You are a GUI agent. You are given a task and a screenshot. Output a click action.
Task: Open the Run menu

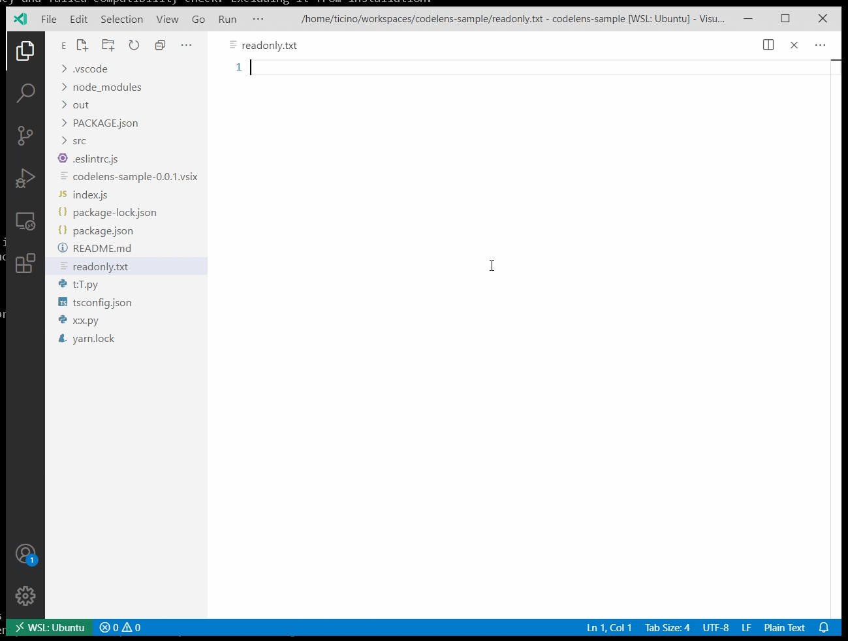pyautogui.click(x=227, y=19)
